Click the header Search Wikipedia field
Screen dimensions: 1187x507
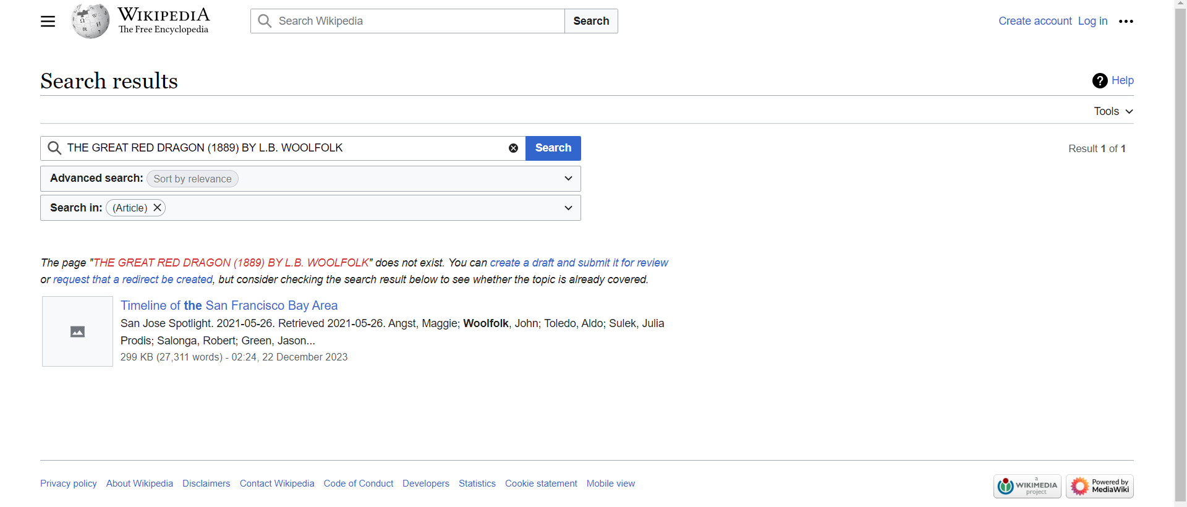pos(408,21)
